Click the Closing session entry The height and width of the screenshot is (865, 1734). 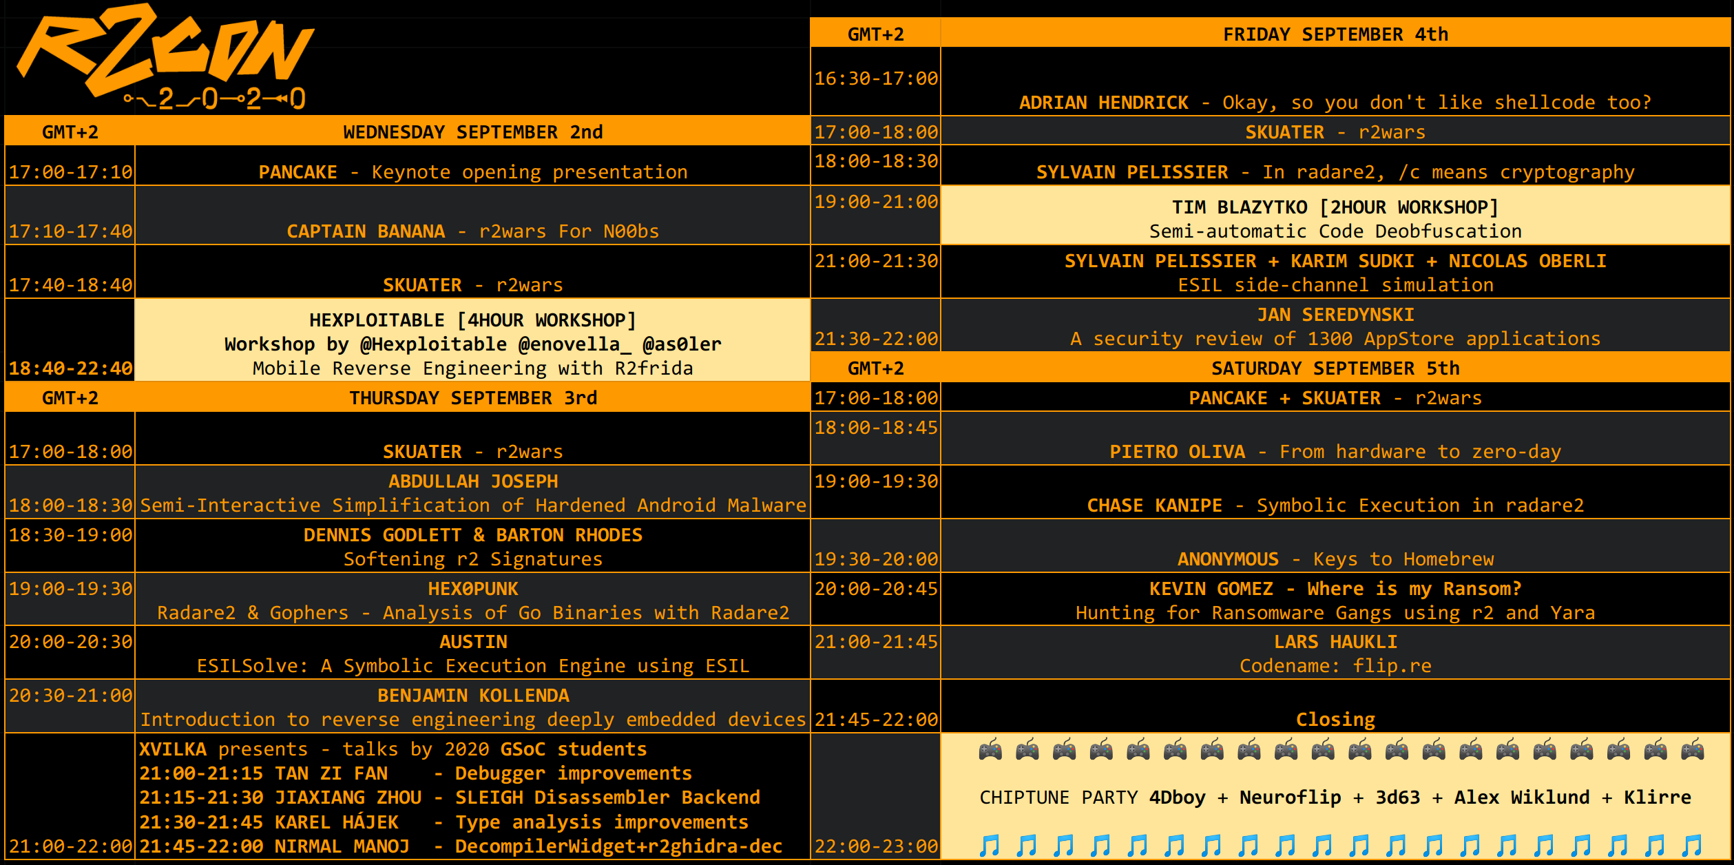tap(1335, 719)
